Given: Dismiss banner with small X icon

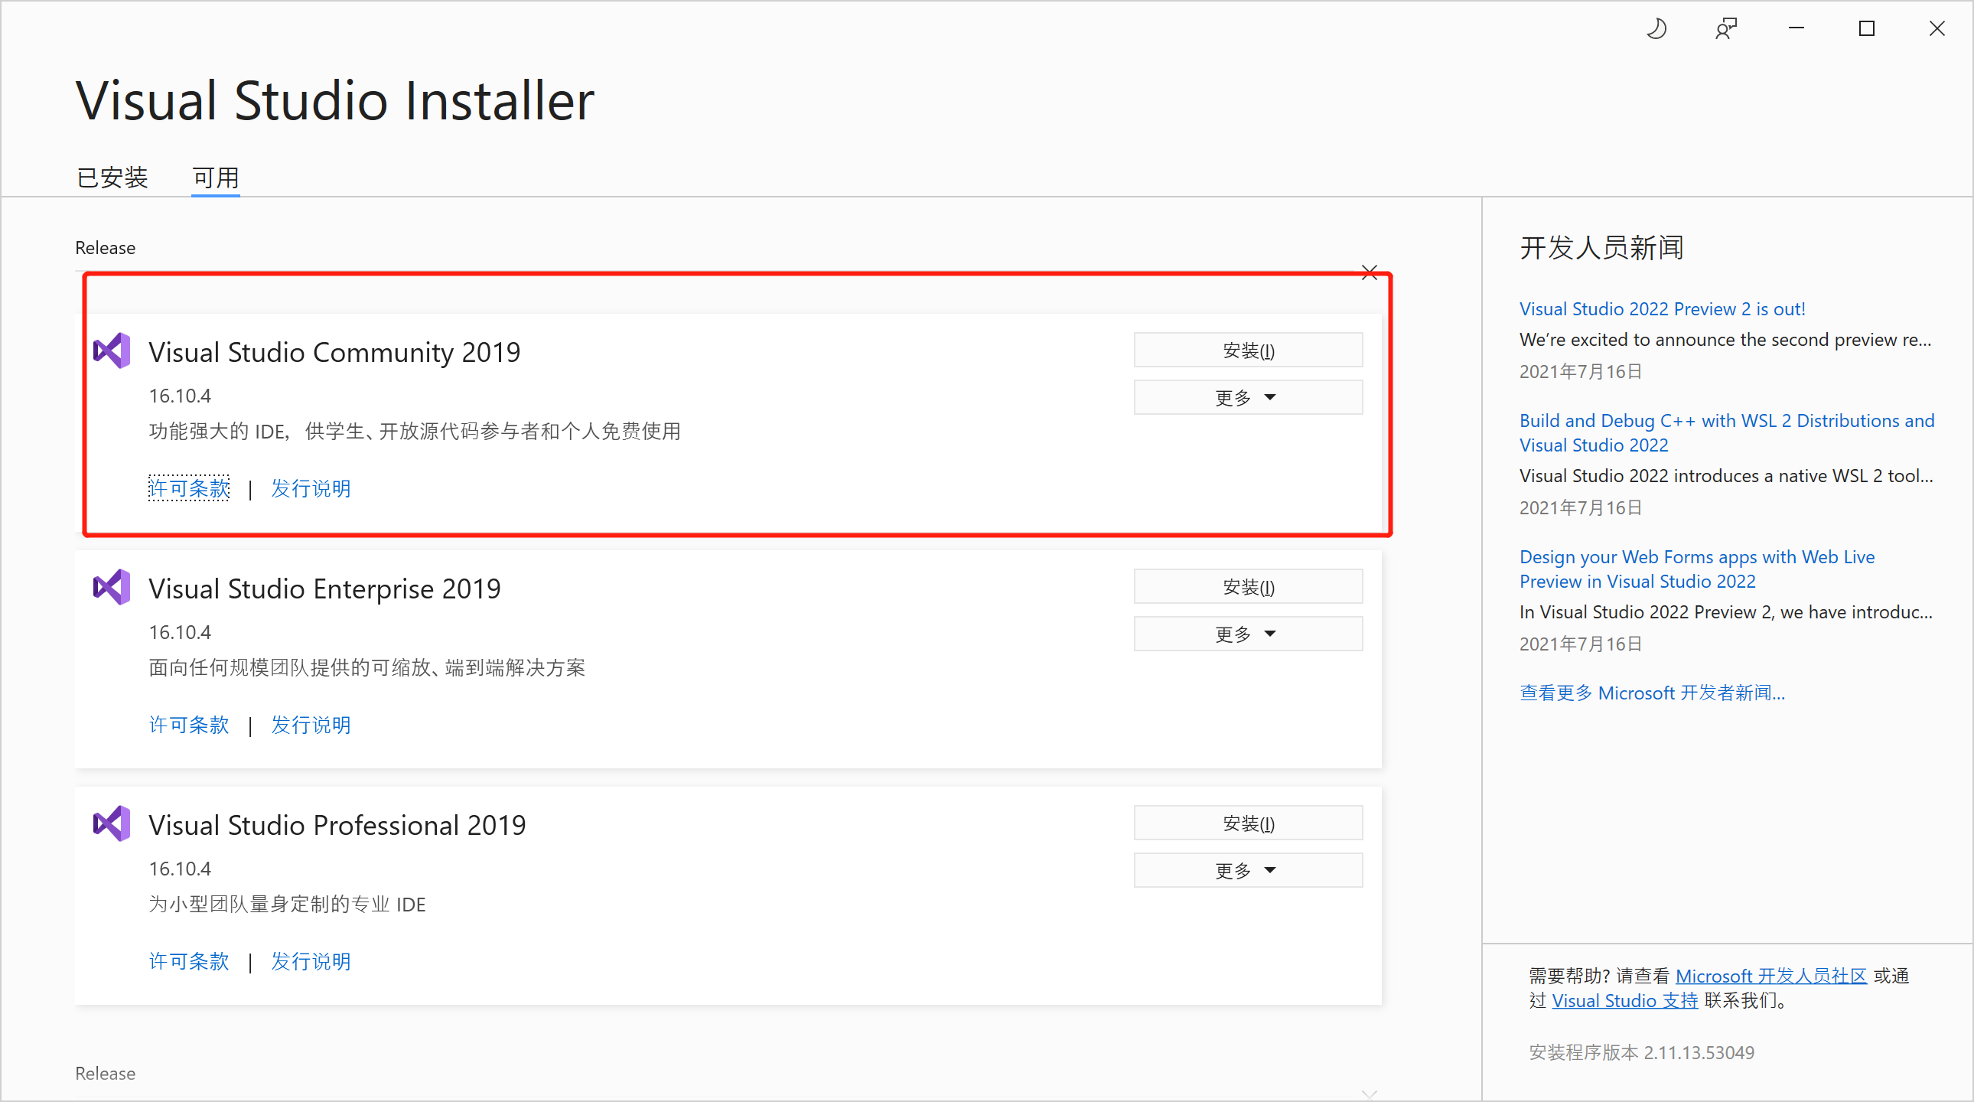Looking at the screenshot, I should point(1370,272).
